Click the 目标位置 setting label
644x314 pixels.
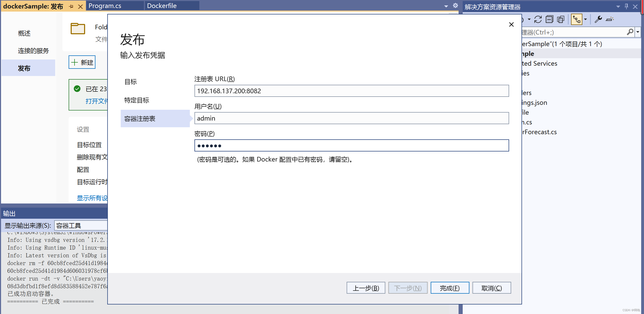pos(89,145)
